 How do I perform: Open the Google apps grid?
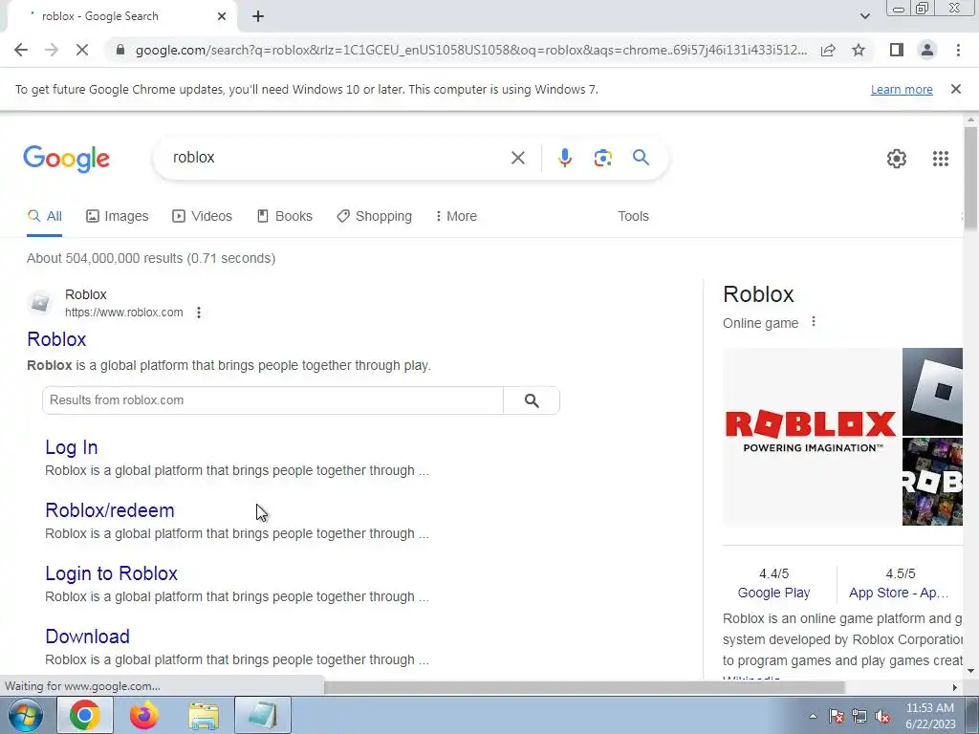941,159
